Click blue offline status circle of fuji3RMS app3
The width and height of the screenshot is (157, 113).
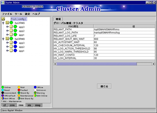[x=15, y=43]
